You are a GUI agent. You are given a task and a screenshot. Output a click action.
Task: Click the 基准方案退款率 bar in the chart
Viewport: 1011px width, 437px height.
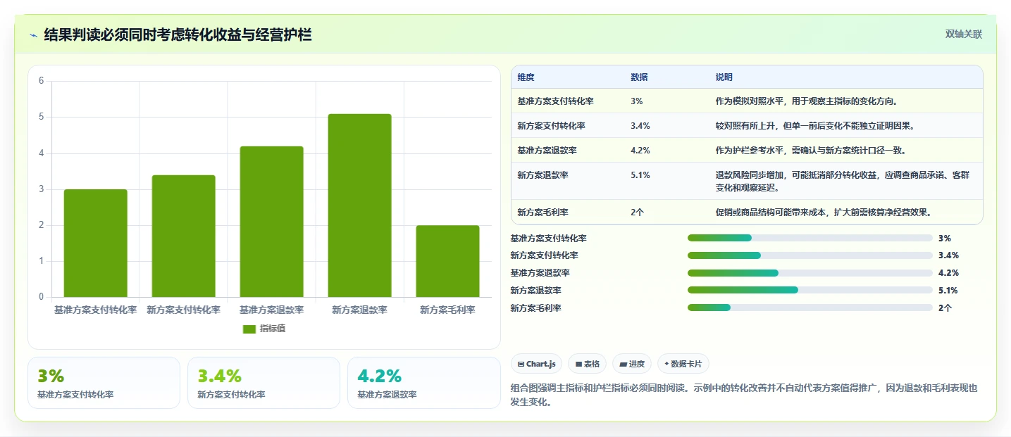(x=272, y=222)
